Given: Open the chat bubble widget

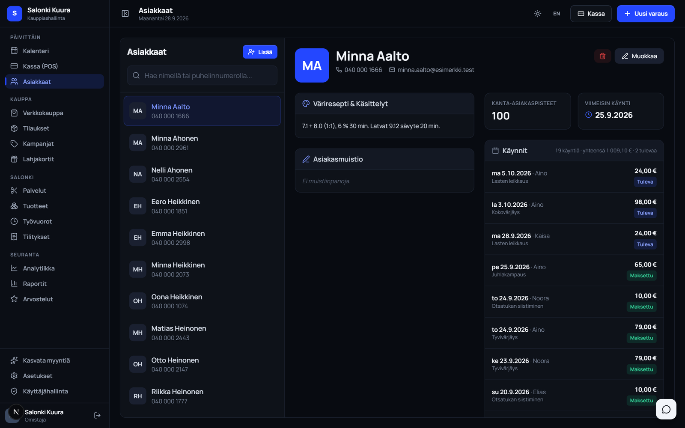Looking at the screenshot, I should 666,409.
